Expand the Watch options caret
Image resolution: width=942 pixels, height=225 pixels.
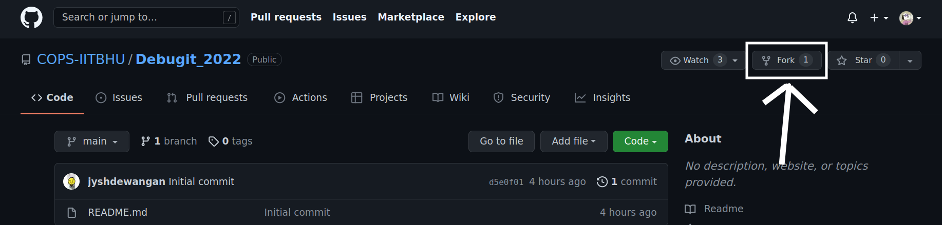point(735,60)
